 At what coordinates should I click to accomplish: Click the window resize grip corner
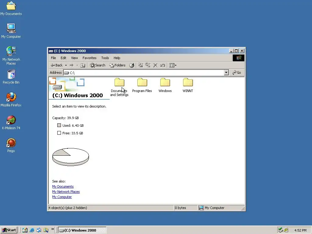pyautogui.click(x=243, y=208)
